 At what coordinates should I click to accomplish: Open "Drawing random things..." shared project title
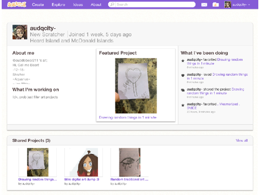point(37,179)
